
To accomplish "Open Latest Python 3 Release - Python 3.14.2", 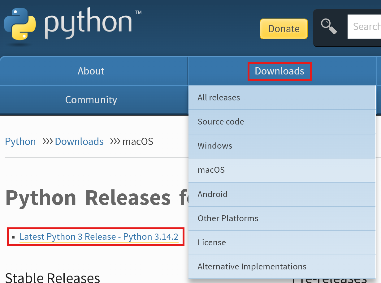I will tap(98, 236).
